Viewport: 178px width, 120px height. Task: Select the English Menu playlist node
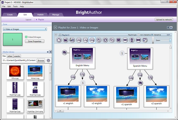click(82, 58)
